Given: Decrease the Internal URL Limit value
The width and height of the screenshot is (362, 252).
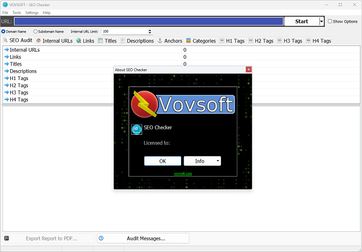Looking at the screenshot, I should click(150, 33).
